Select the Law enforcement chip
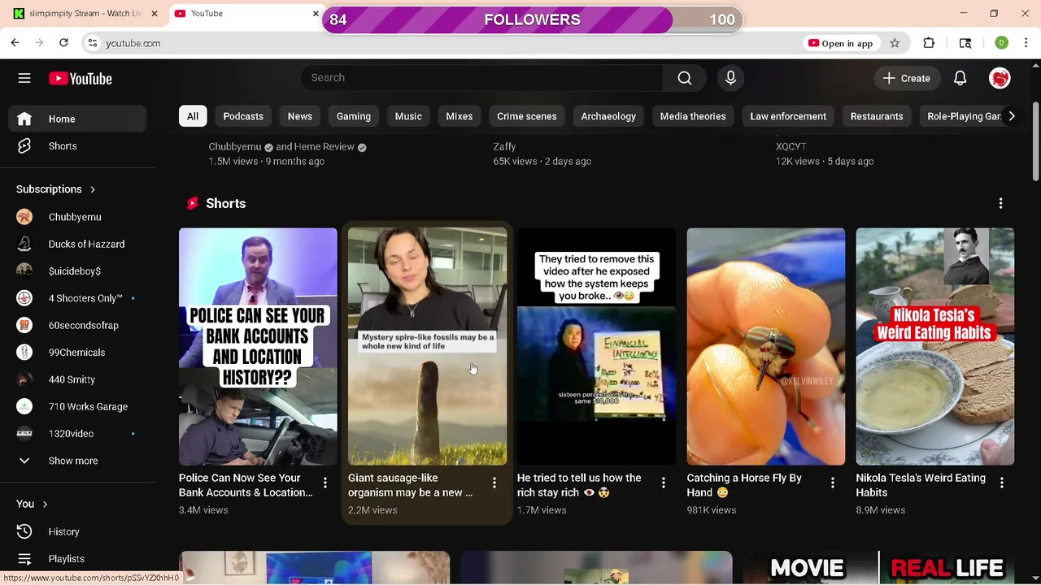The width and height of the screenshot is (1041, 585). click(x=788, y=116)
